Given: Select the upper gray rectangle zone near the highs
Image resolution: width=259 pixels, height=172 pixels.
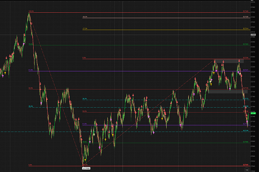Looking at the screenshot, I should 229,61.
